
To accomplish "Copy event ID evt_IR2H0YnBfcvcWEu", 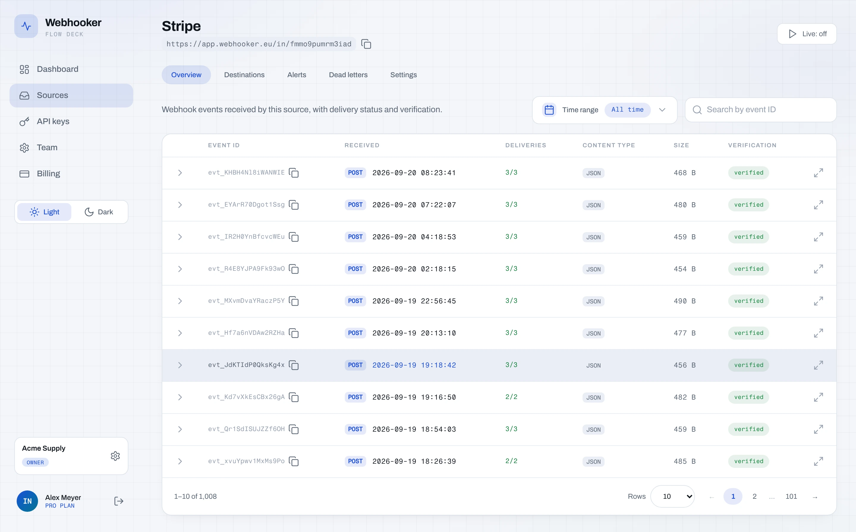I will (293, 237).
